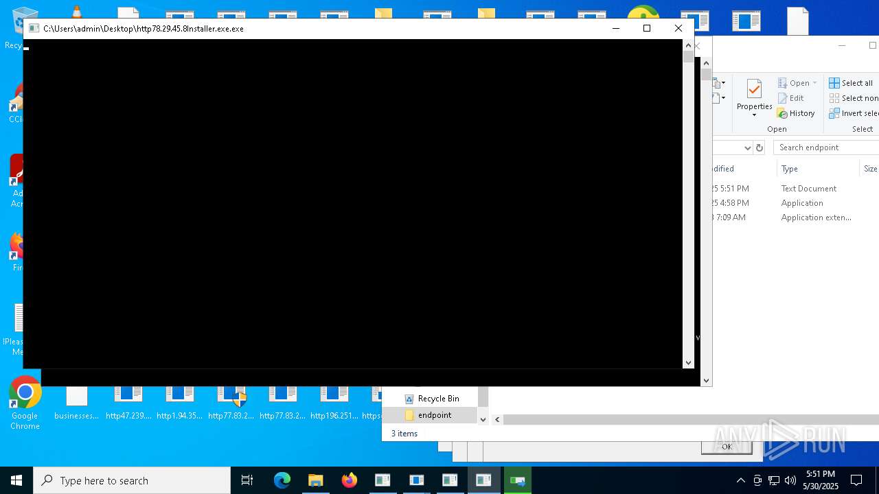This screenshot has width=879, height=494.
Task: Minimize the Installer.exe console window
Action: pyautogui.click(x=616, y=28)
